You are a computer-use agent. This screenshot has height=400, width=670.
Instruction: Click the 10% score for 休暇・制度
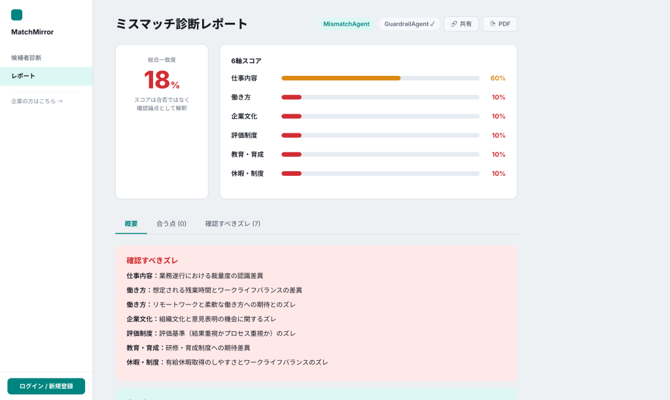click(498, 173)
